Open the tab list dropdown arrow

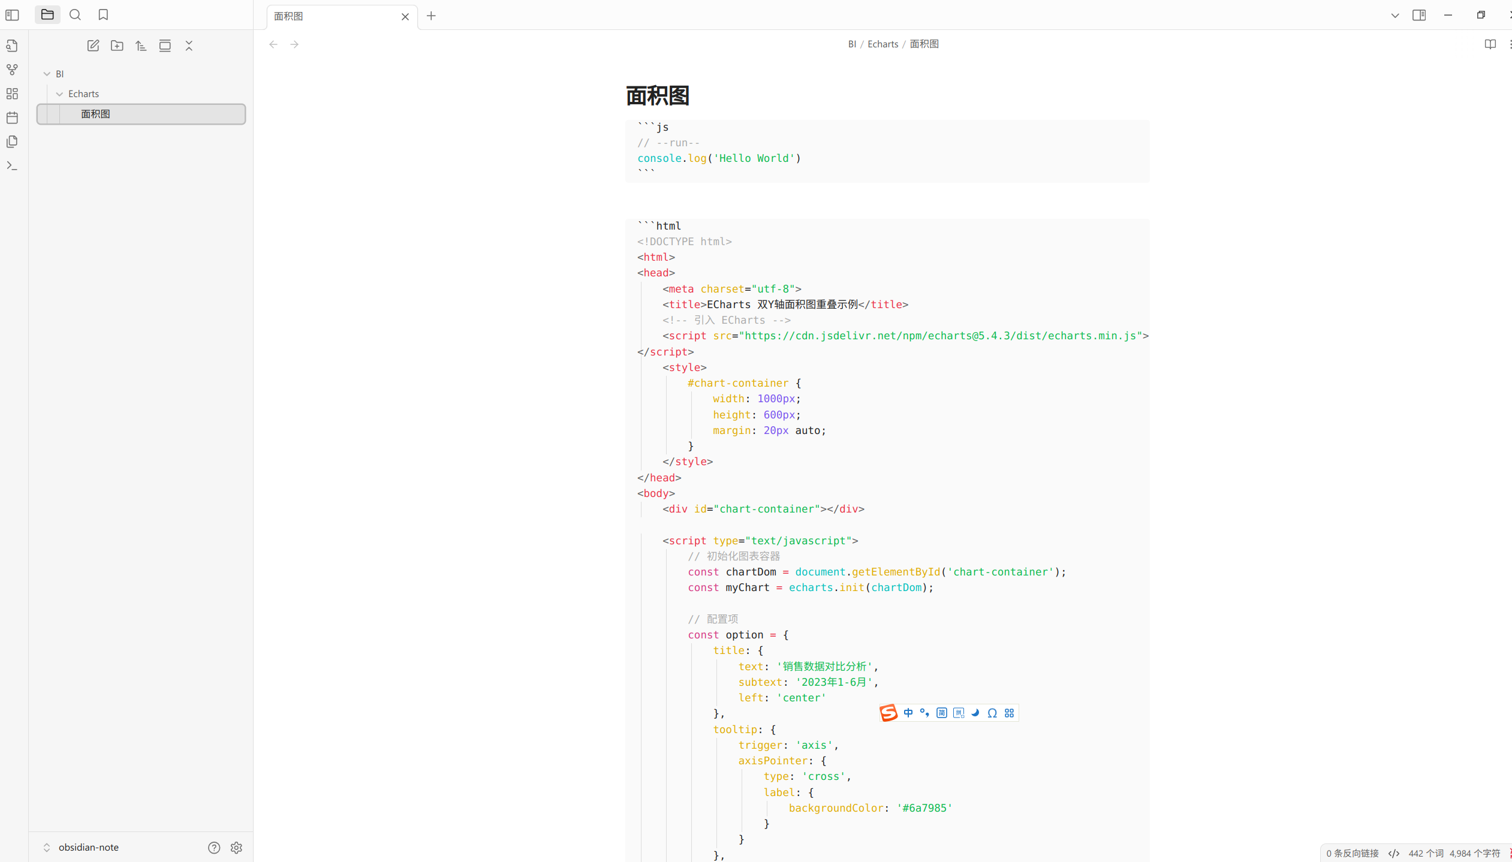click(1395, 16)
